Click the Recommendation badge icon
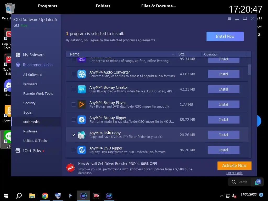Screen dimensions: 268x201 tap(18, 65)
